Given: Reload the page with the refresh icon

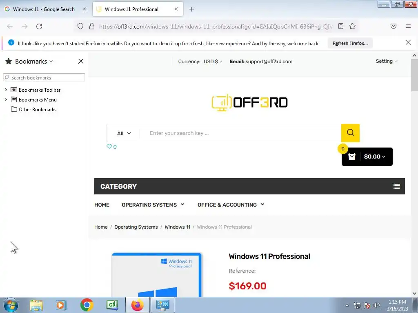Looking at the screenshot, I should (x=39, y=26).
